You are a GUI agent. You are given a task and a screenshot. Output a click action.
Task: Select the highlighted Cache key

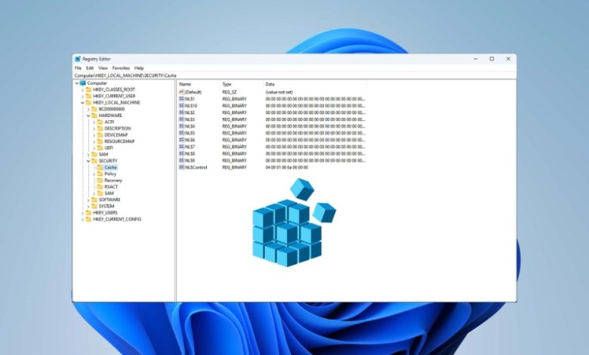(x=110, y=167)
